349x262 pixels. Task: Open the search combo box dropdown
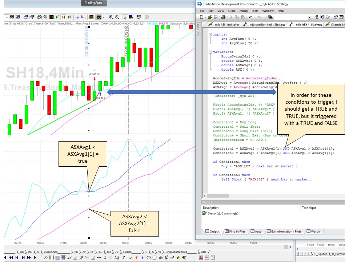309,17
